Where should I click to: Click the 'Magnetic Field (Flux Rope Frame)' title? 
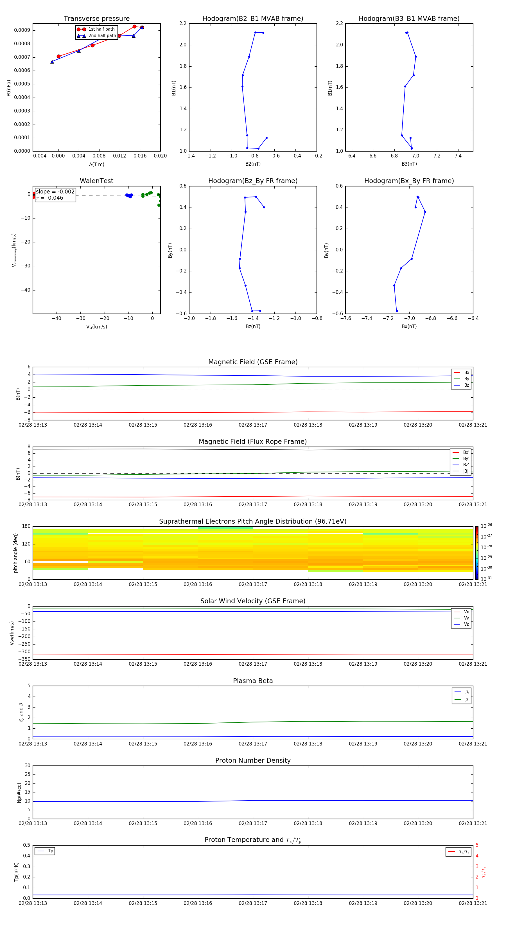tap(253, 442)
